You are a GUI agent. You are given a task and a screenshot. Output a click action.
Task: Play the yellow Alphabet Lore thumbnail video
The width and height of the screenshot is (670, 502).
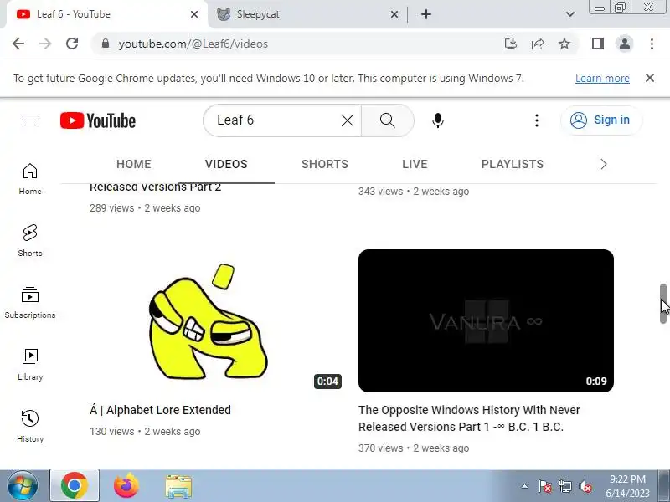[x=217, y=321]
